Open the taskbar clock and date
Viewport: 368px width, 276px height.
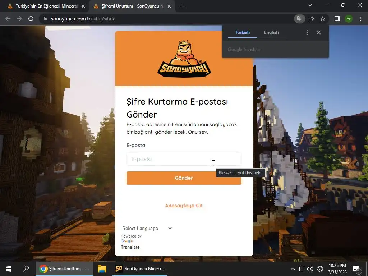pyautogui.click(x=337, y=269)
